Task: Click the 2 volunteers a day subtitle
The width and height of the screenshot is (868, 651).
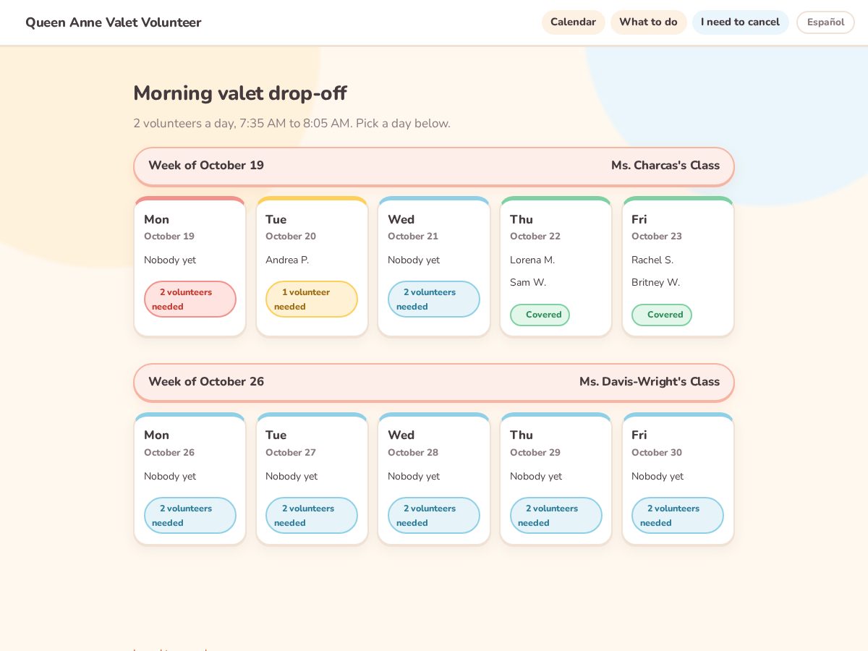Action: click(292, 123)
